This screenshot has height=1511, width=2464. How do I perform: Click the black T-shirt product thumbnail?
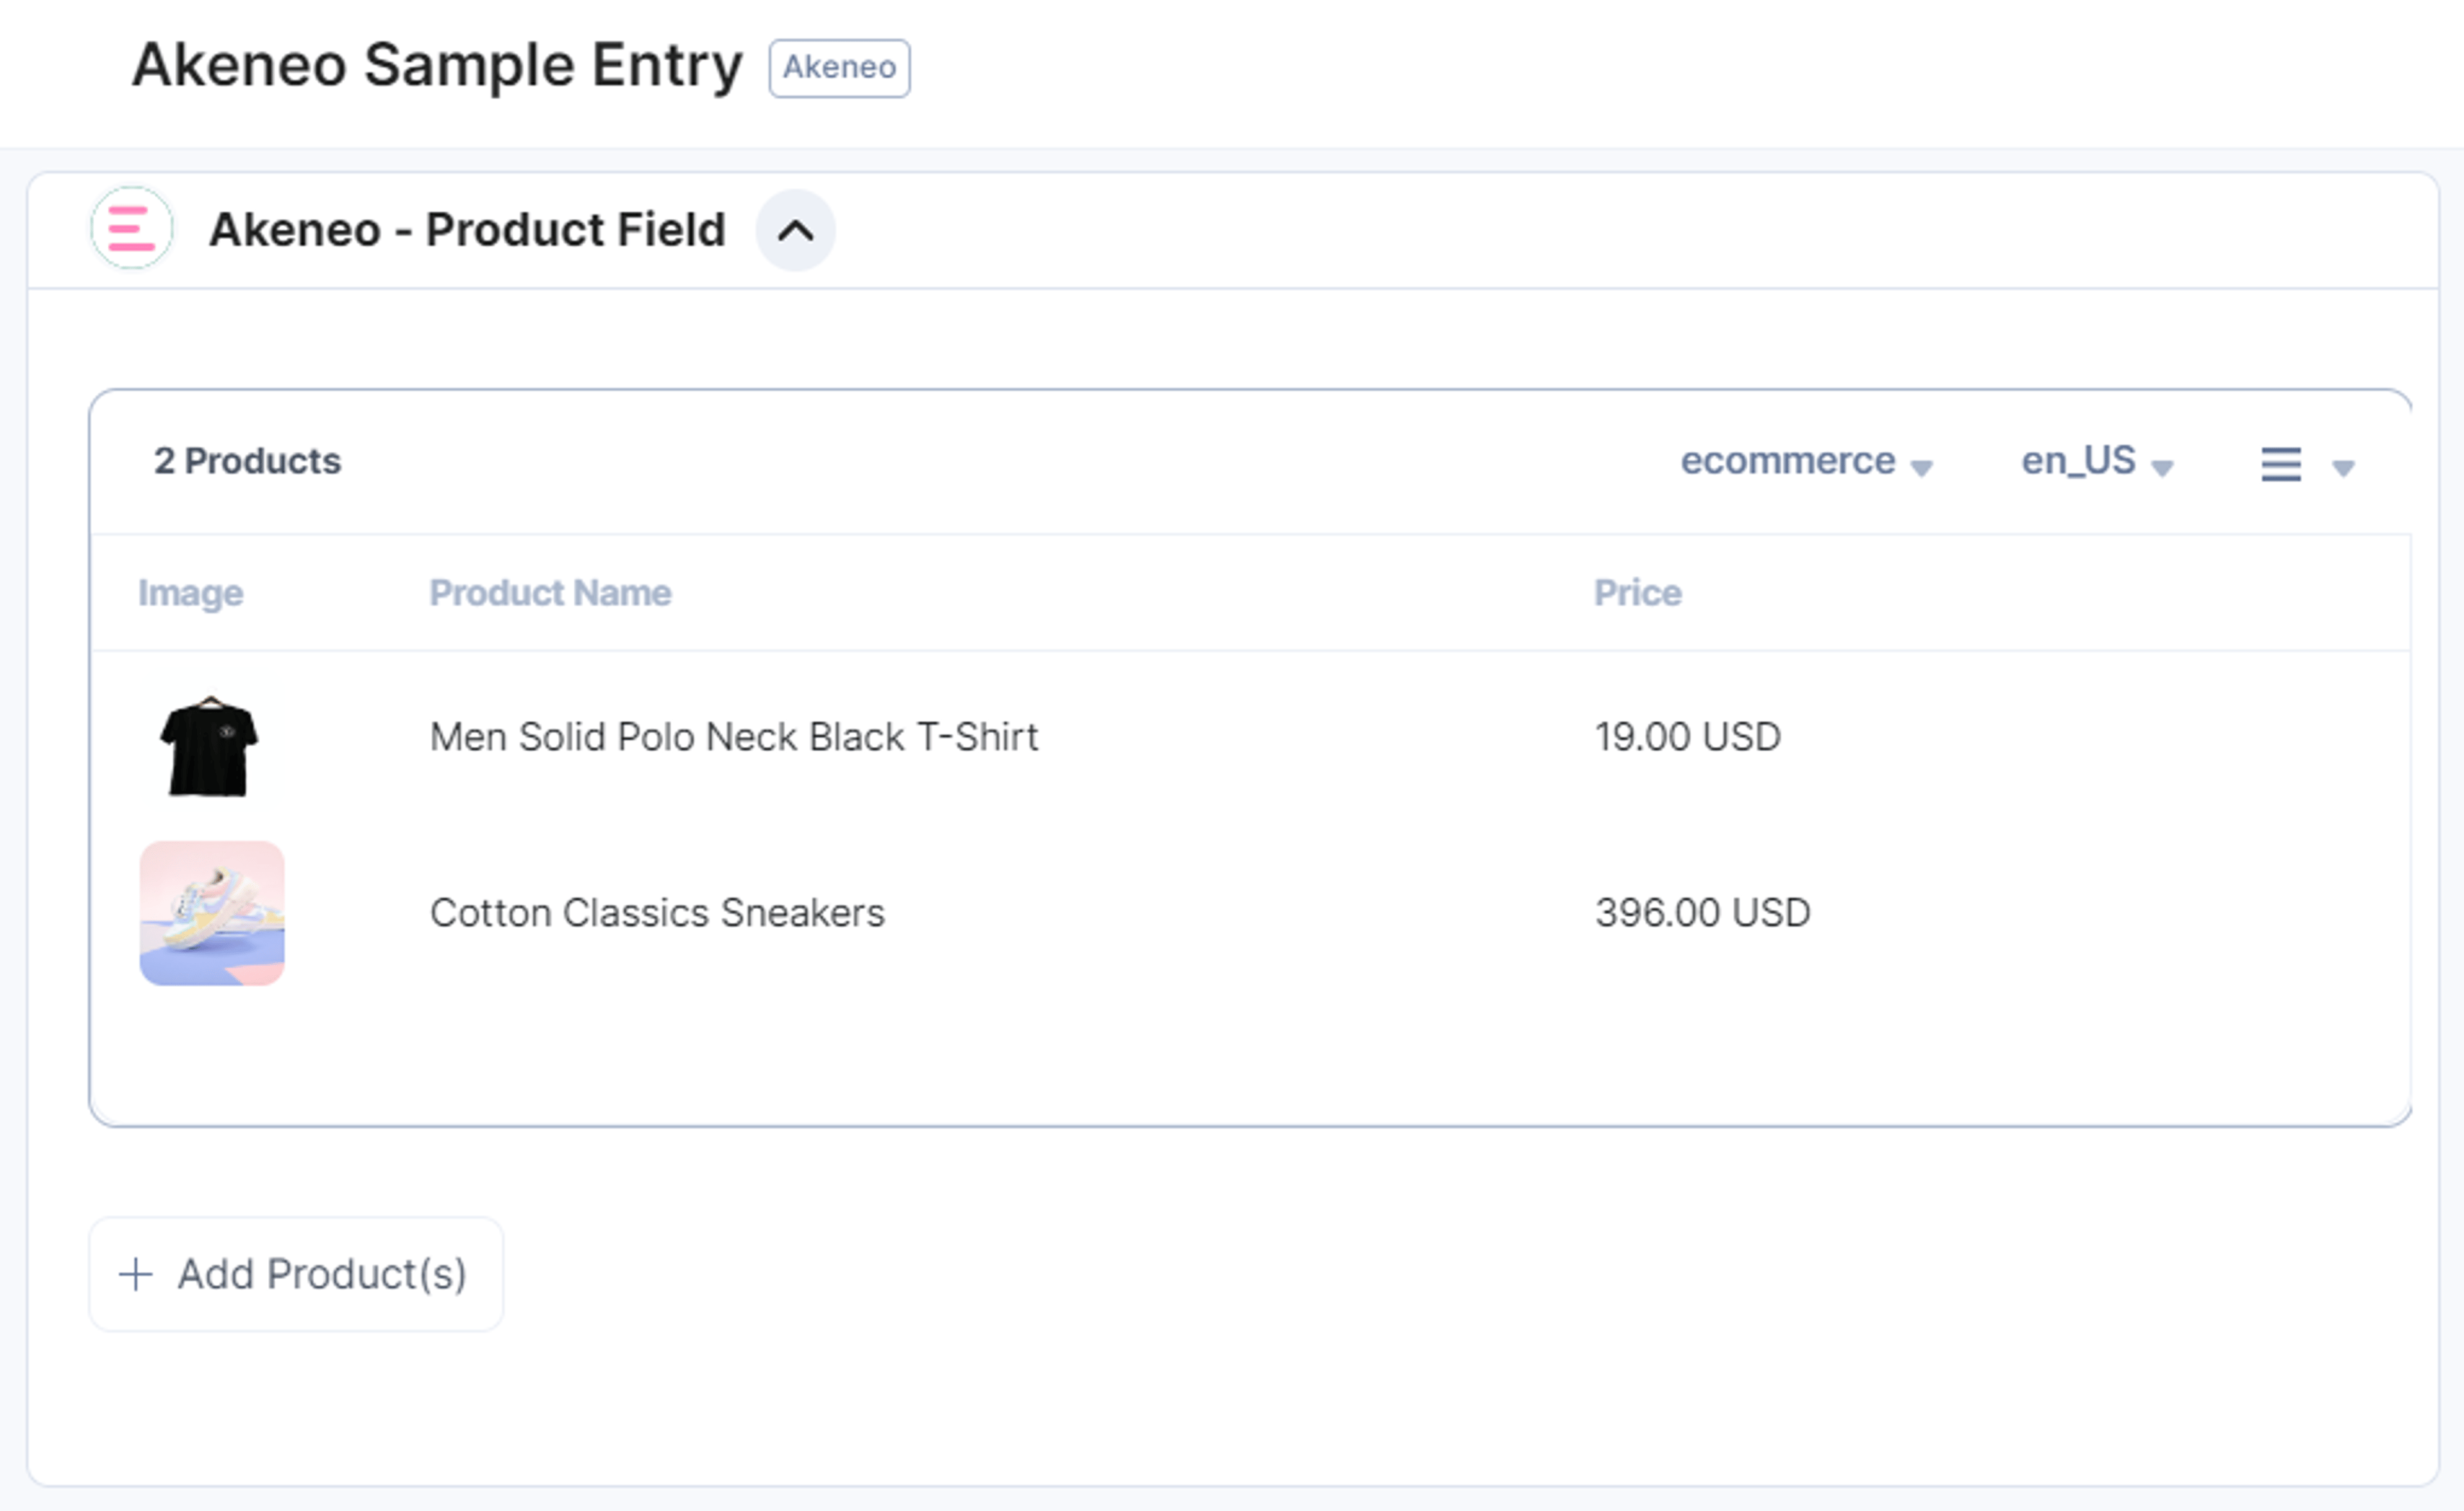point(209,746)
